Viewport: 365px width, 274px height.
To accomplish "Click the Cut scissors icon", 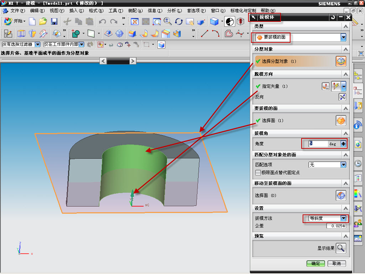I will click(67, 21).
